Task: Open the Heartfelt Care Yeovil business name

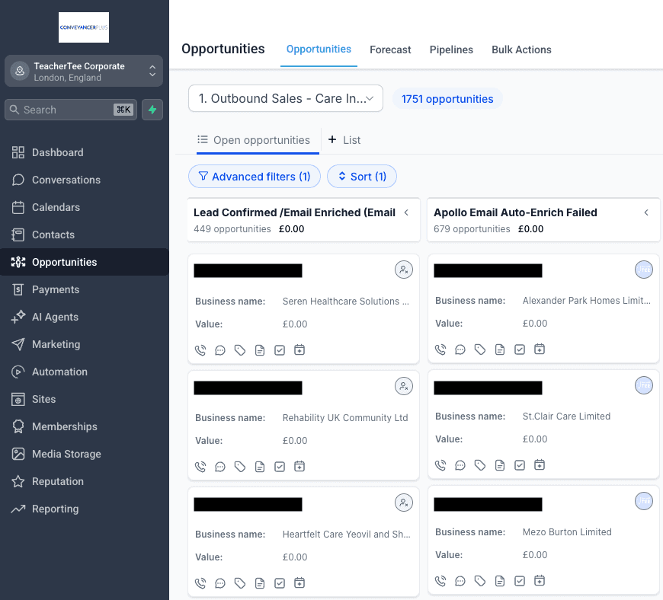Action: point(346,535)
